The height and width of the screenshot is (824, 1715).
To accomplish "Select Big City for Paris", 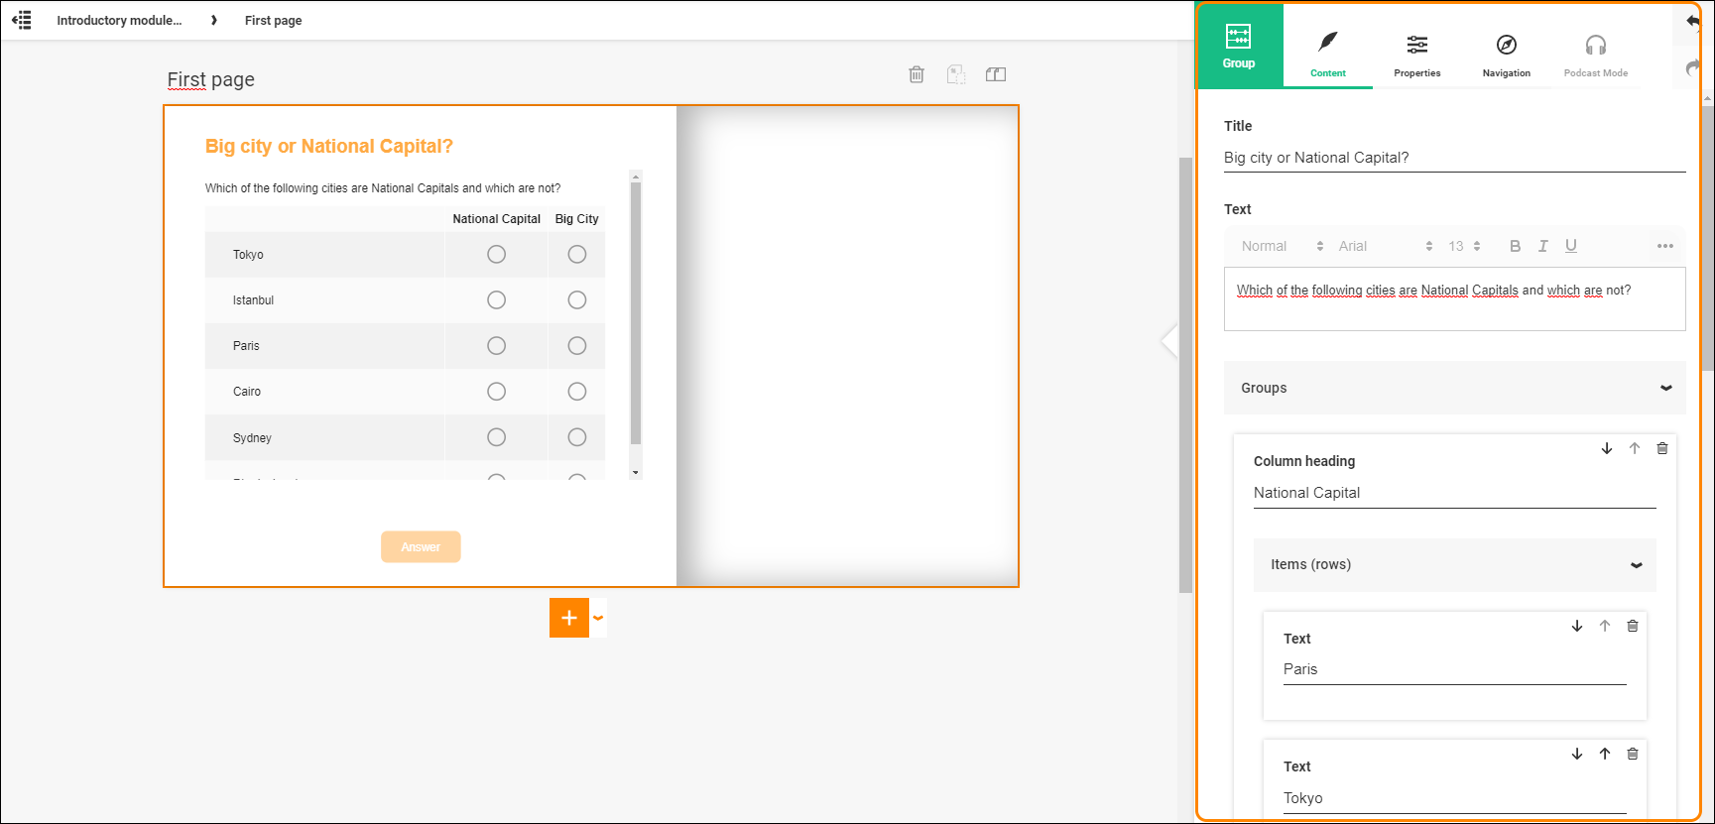I will 577,346.
